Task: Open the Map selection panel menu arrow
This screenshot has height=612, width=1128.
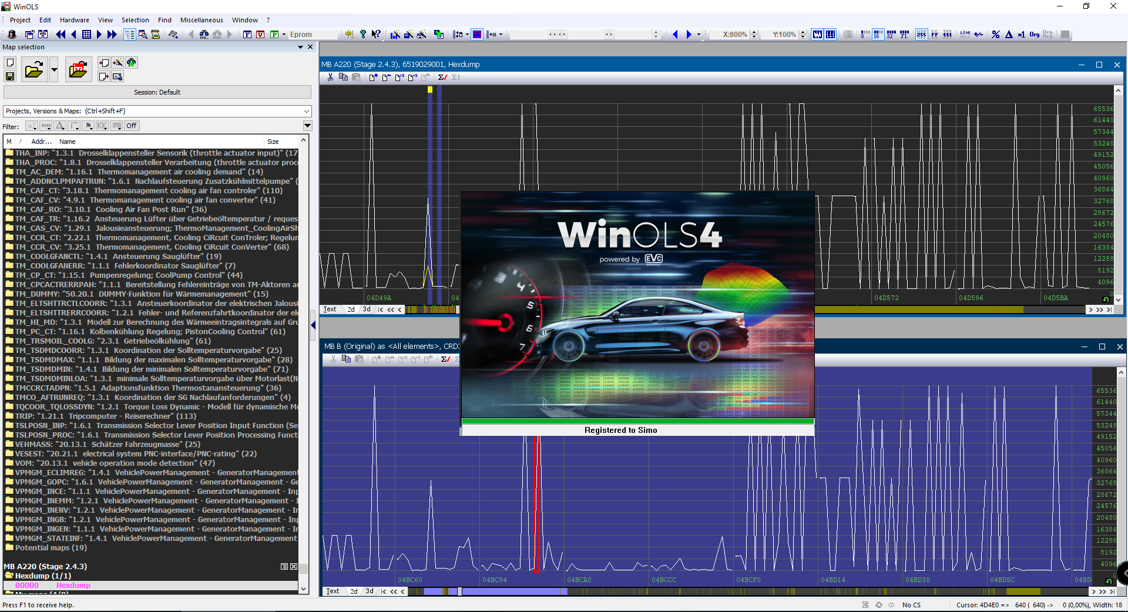Action: (x=301, y=47)
